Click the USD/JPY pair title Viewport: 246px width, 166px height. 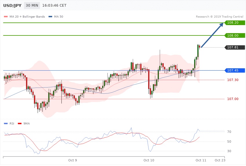[x=12, y=5]
